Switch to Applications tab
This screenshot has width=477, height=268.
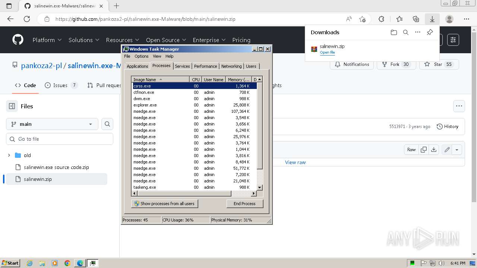pyautogui.click(x=138, y=66)
